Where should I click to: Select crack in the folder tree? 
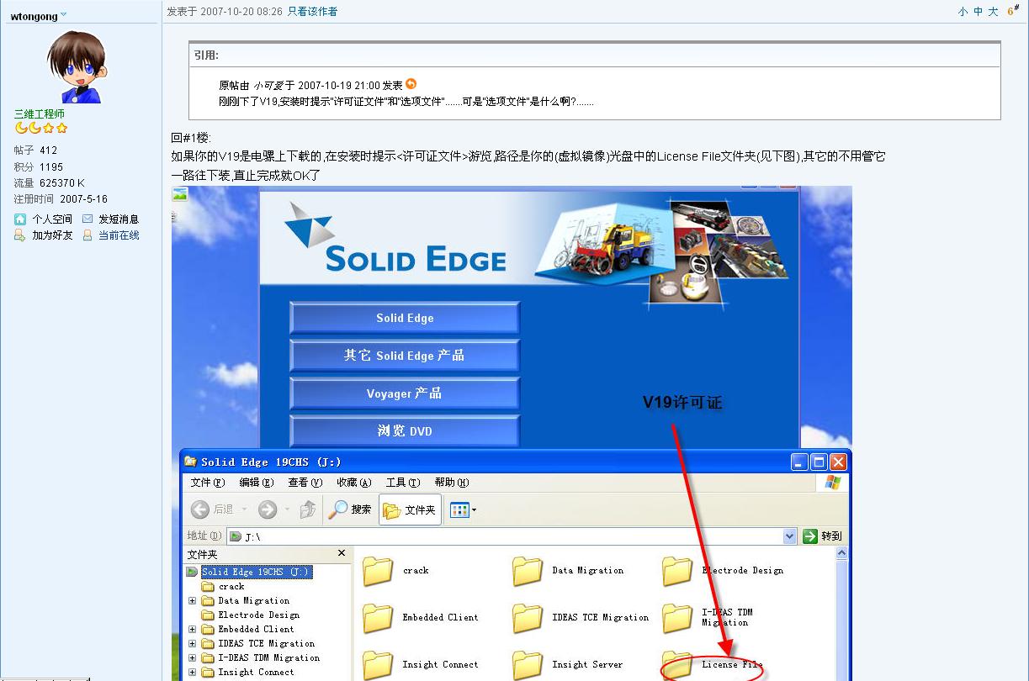click(x=231, y=587)
